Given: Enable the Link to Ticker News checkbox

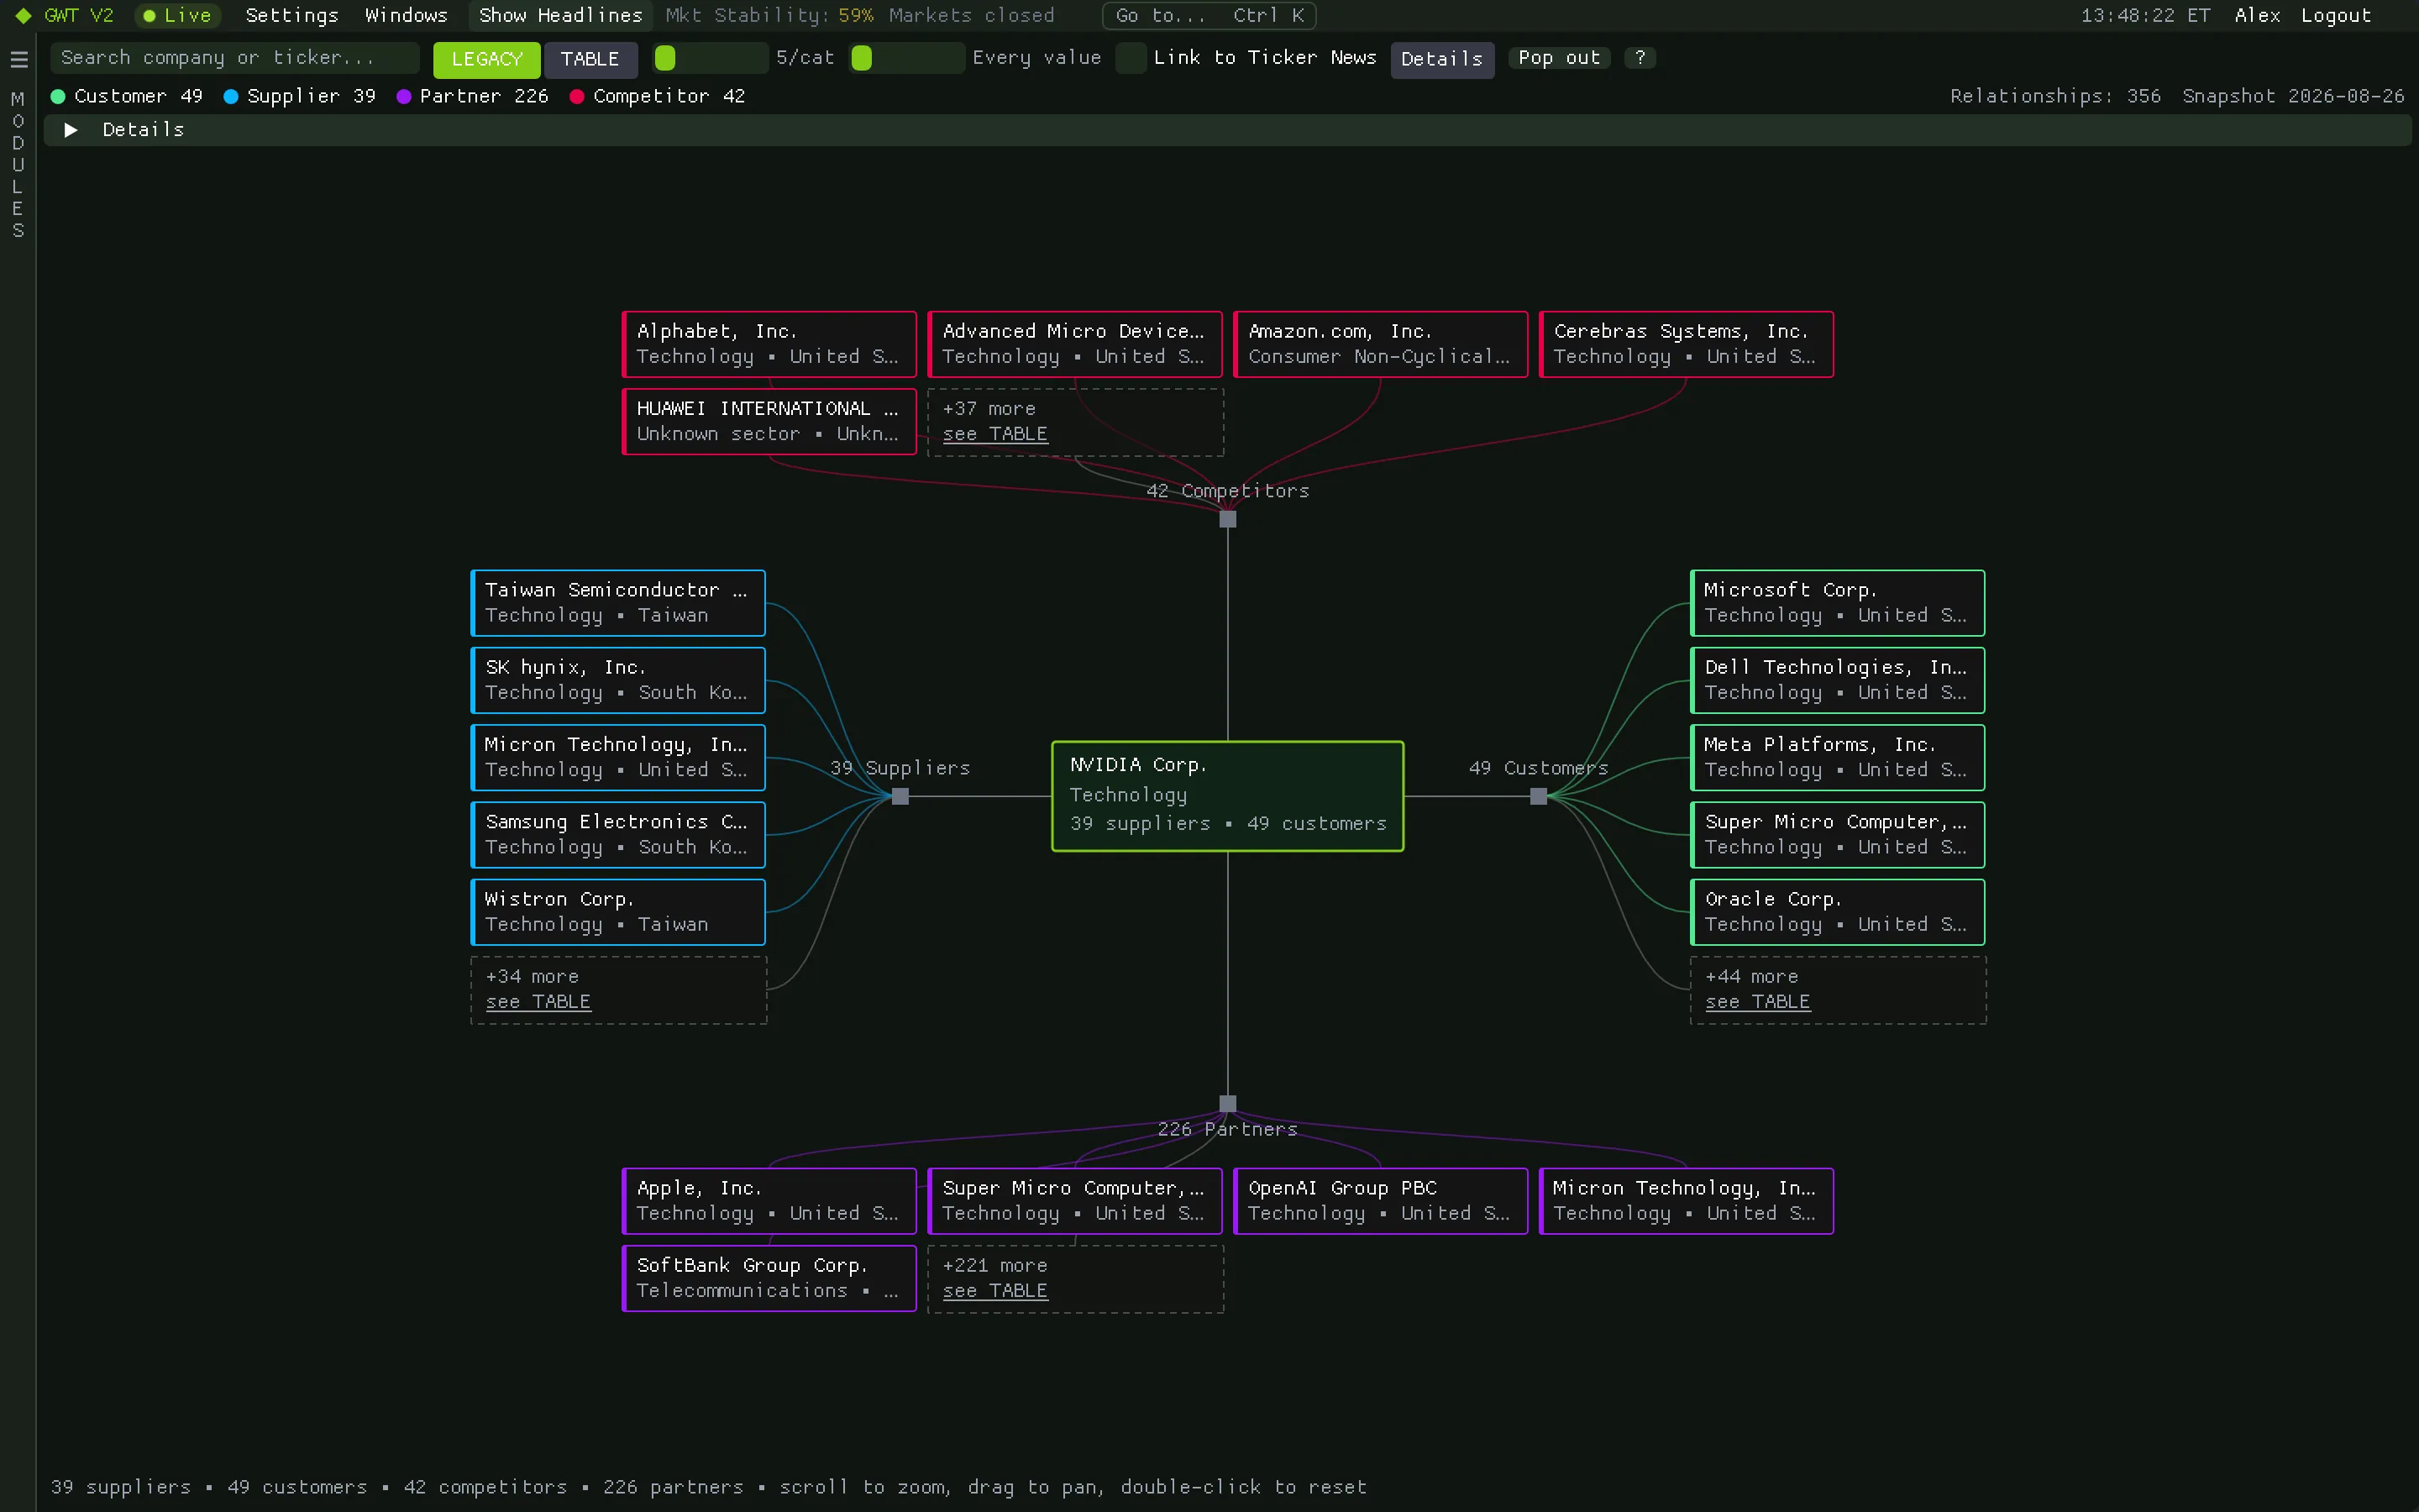Looking at the screenshot, I should tap(1131, 58).
